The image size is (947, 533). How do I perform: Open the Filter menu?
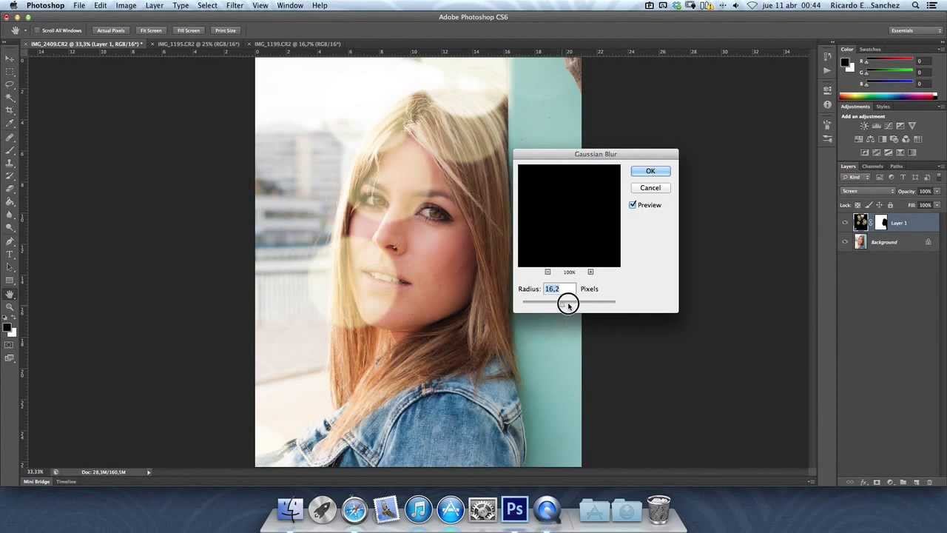pyautogui.click(x=235, y=5)
